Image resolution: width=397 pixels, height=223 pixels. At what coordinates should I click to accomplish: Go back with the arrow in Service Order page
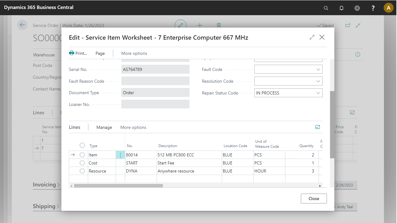[x=22, y=25]
